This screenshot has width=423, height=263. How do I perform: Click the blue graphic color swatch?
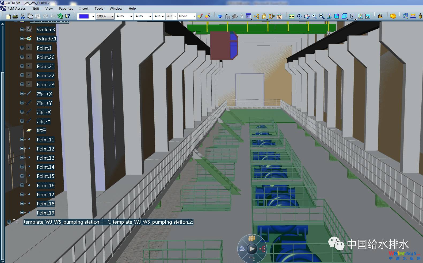coord(84,16)
